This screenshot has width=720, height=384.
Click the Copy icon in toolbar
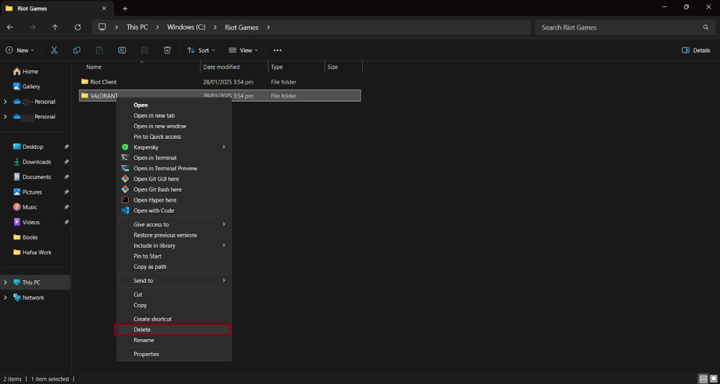77,51
